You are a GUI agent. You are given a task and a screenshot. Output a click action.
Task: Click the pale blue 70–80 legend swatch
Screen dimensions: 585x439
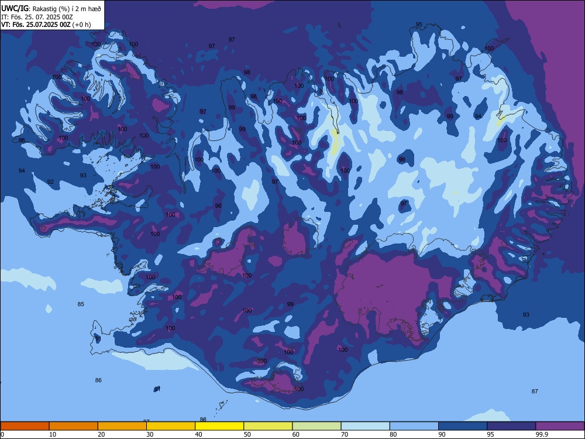click(365, 426)
